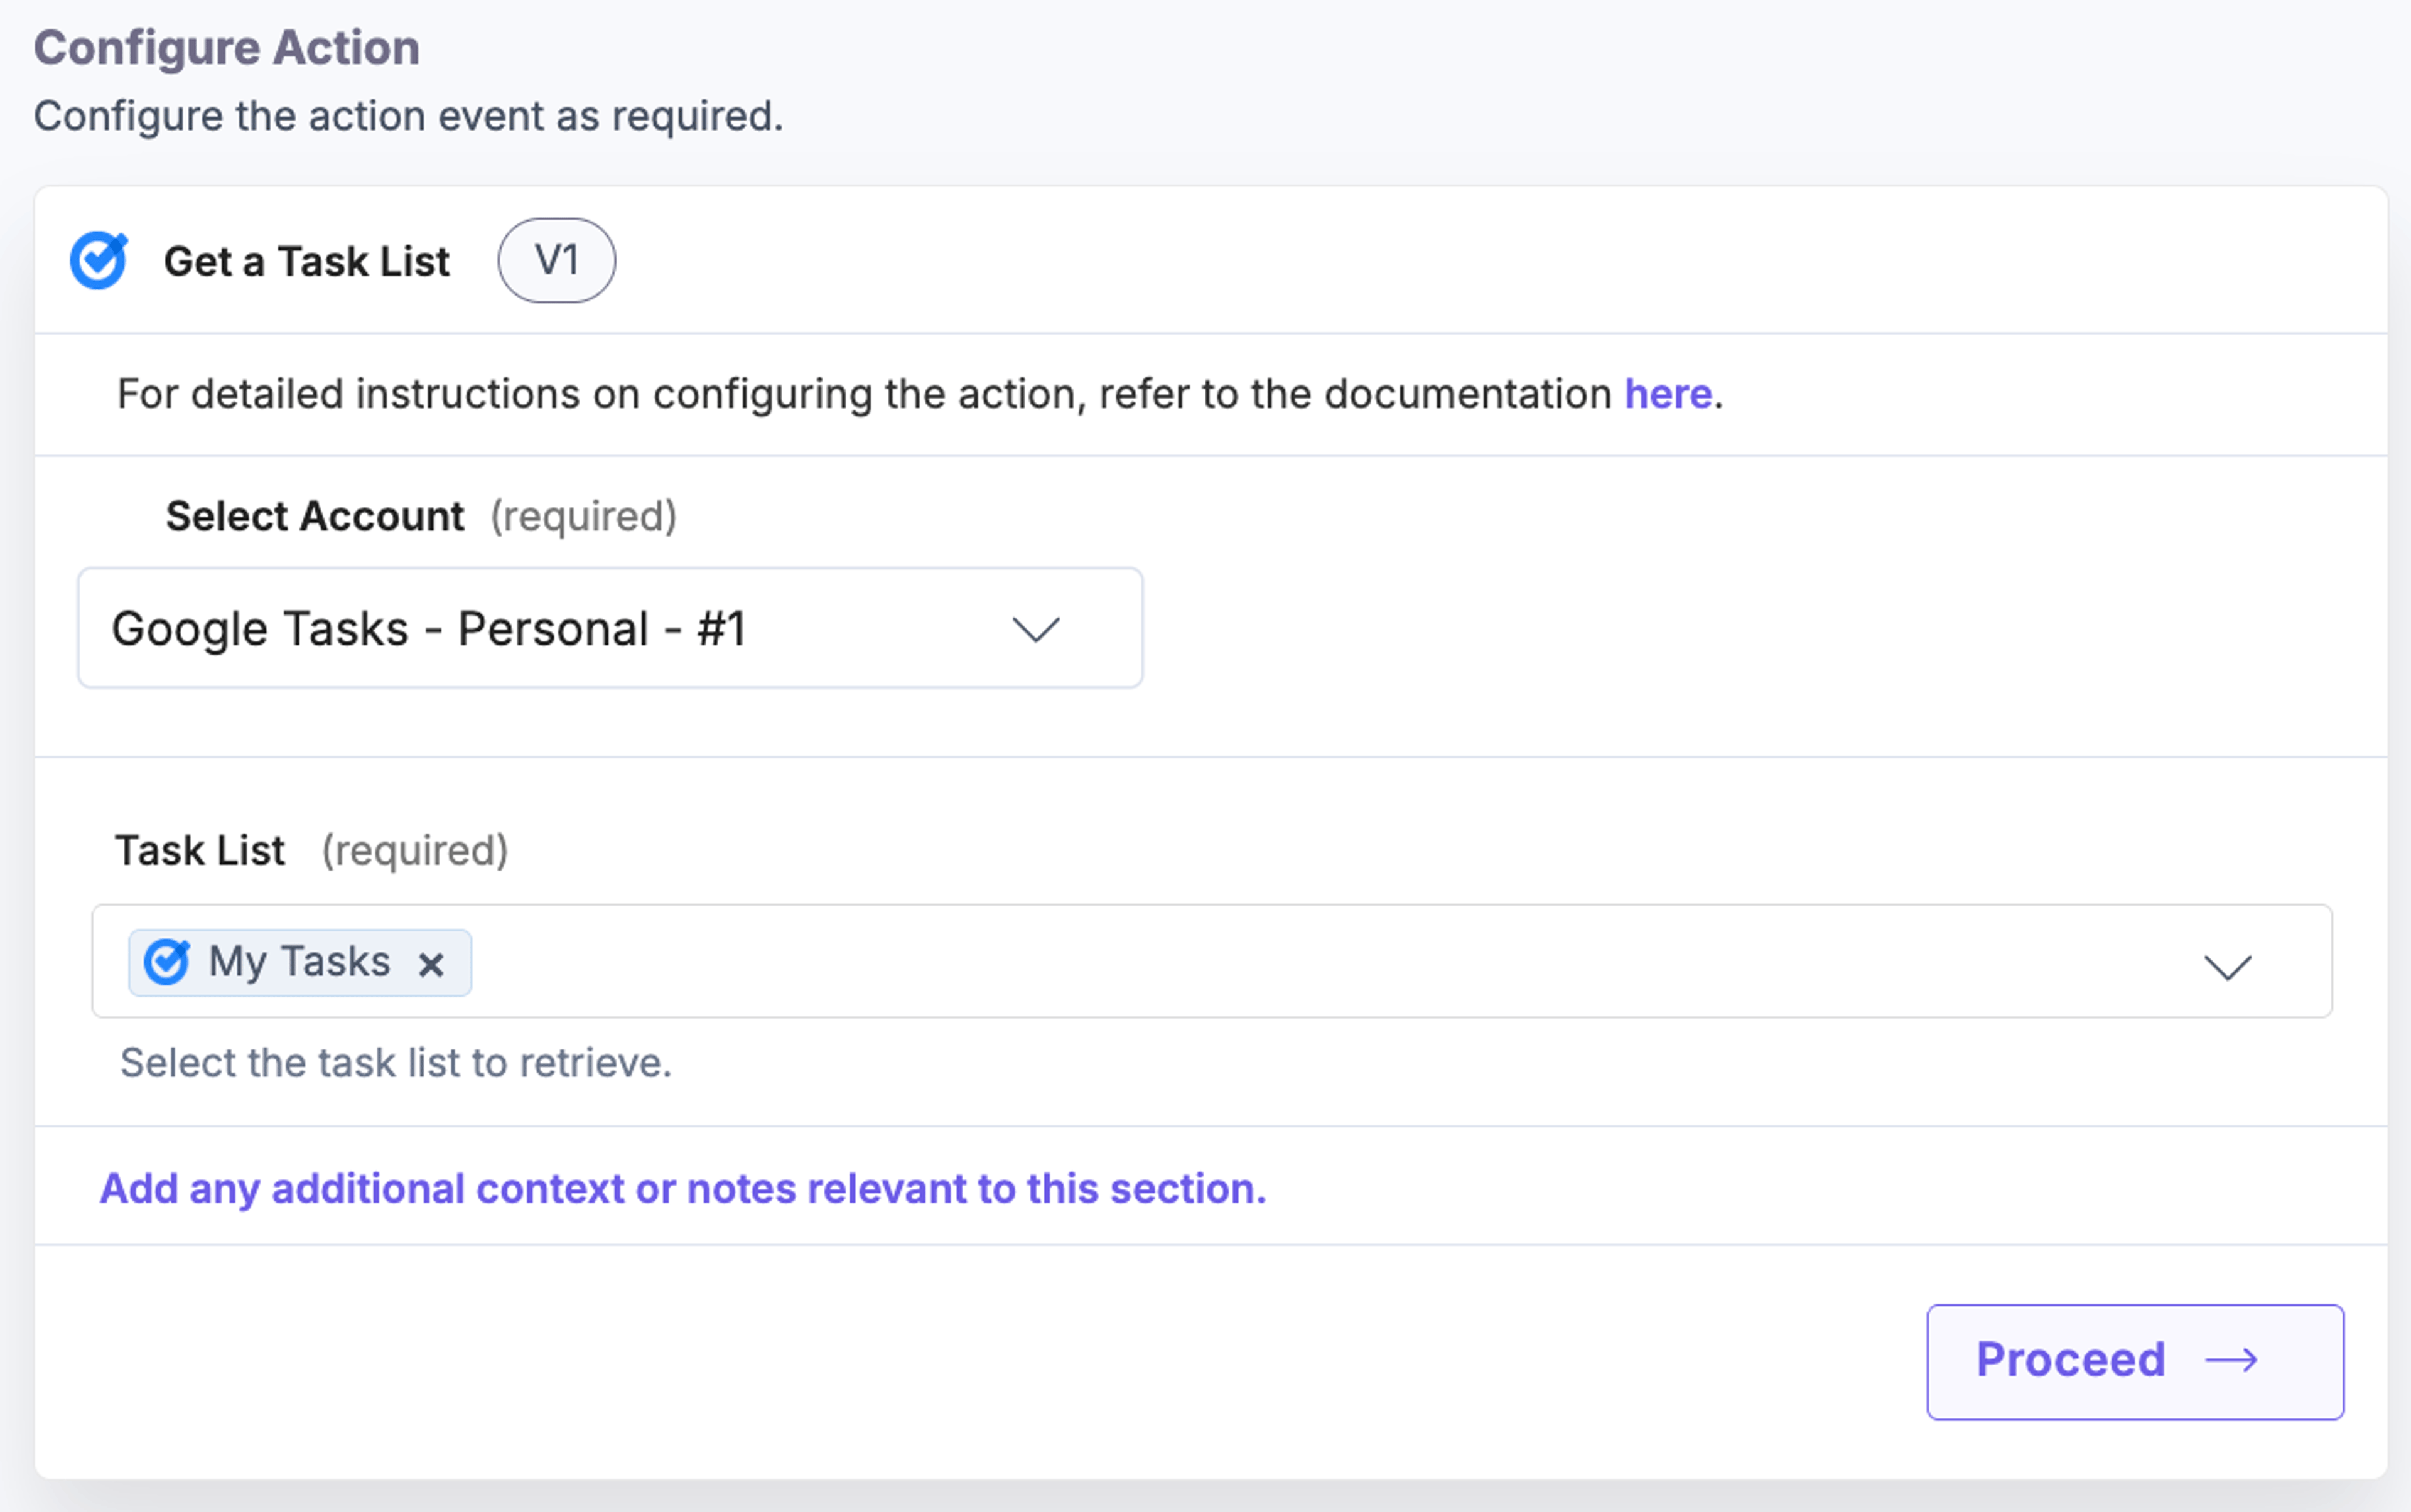The width and height of the screenshot is (2411, 1512).
Task: Click the 'Select Account' label
Action: click(x=314, y=517)
